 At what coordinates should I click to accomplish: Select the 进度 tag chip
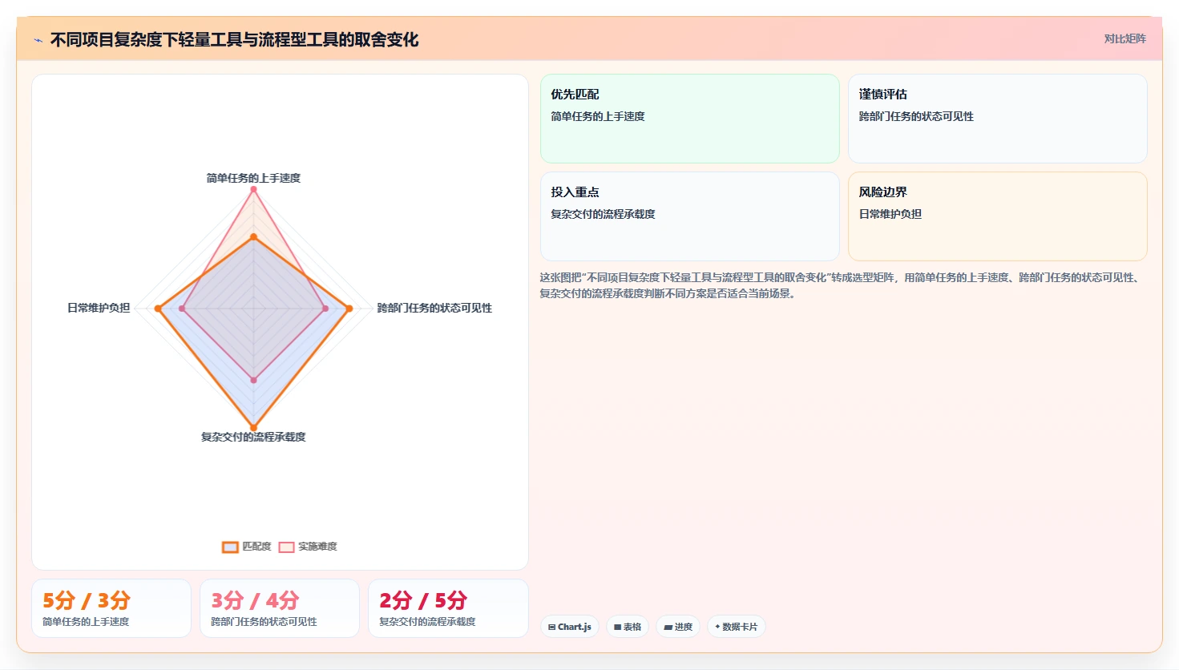point(678,627)
